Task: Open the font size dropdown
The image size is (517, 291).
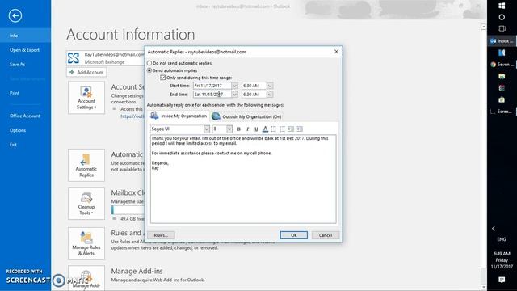Action: (229, 129)
